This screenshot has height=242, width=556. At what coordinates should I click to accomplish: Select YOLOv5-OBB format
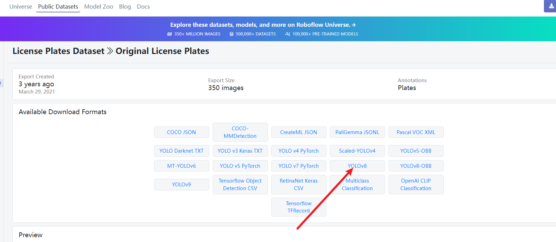(x=416, y=151)
